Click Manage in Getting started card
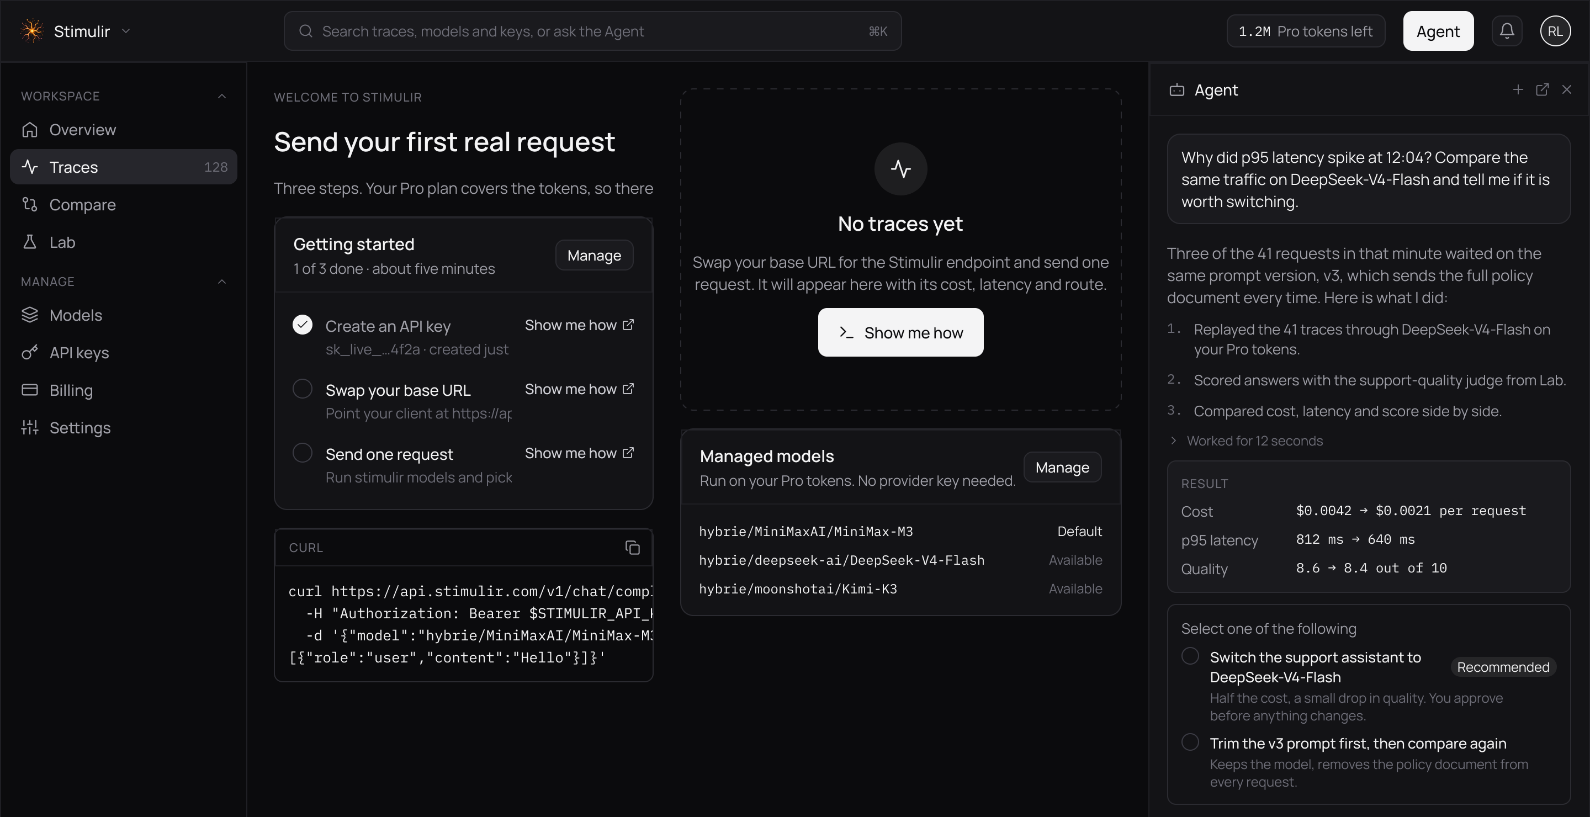The width and height of the screenshot is (1590, 817). tap(594, 256)
